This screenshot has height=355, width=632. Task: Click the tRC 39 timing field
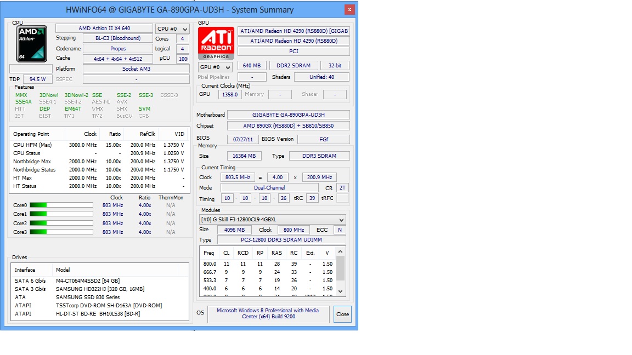[x=312, y=198]
